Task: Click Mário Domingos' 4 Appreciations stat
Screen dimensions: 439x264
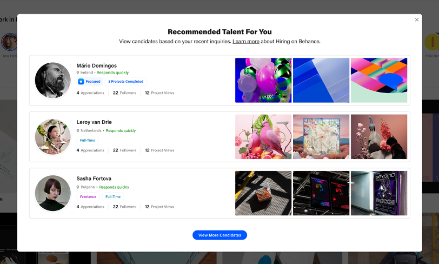Action: 90,93
